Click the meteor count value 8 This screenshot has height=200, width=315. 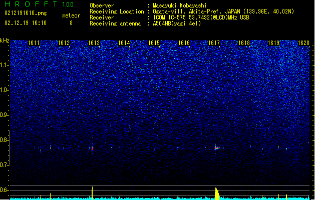click(71, 23)
